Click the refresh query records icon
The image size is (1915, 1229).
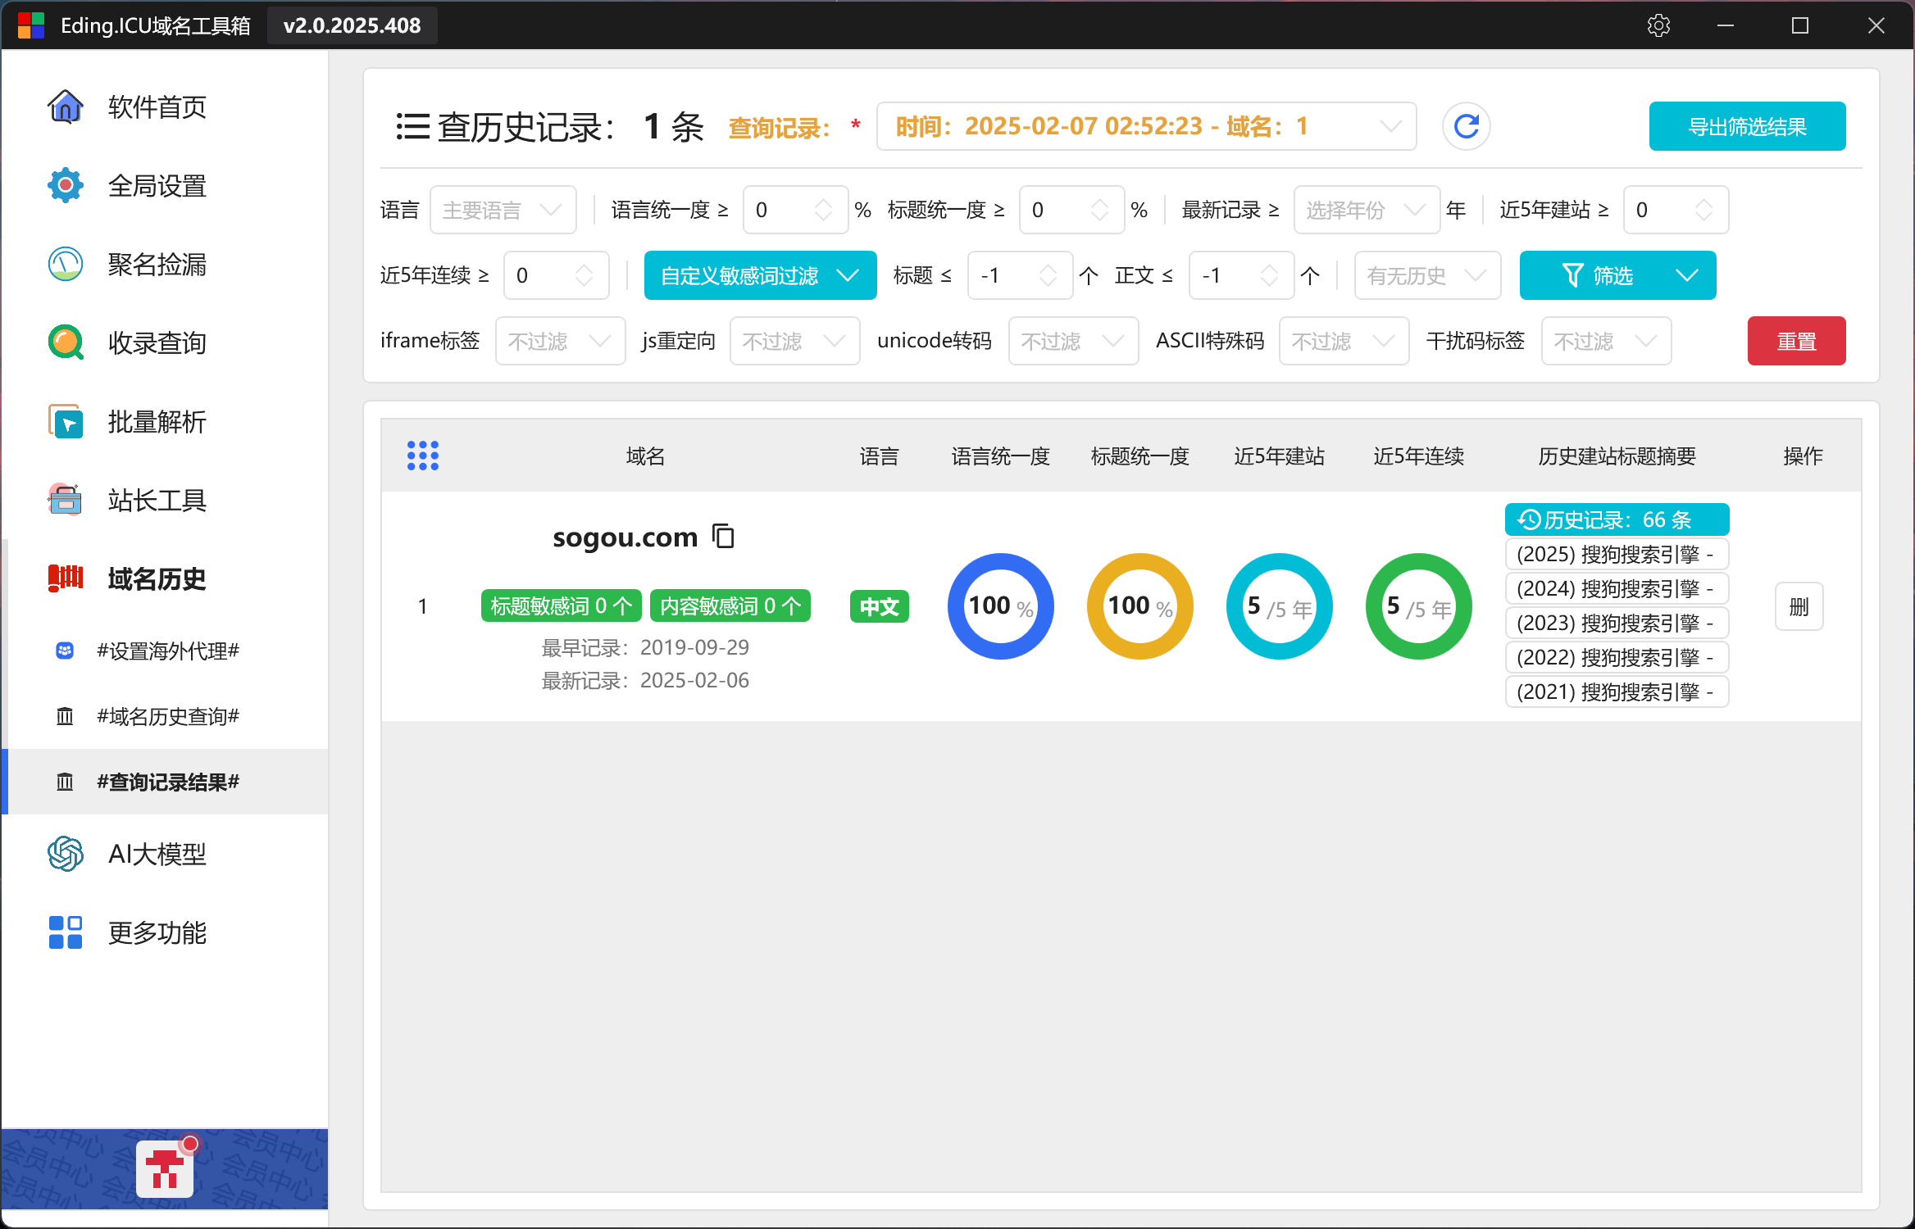[1466, 126]
